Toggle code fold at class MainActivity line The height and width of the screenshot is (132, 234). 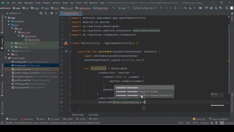pos(70,43)
